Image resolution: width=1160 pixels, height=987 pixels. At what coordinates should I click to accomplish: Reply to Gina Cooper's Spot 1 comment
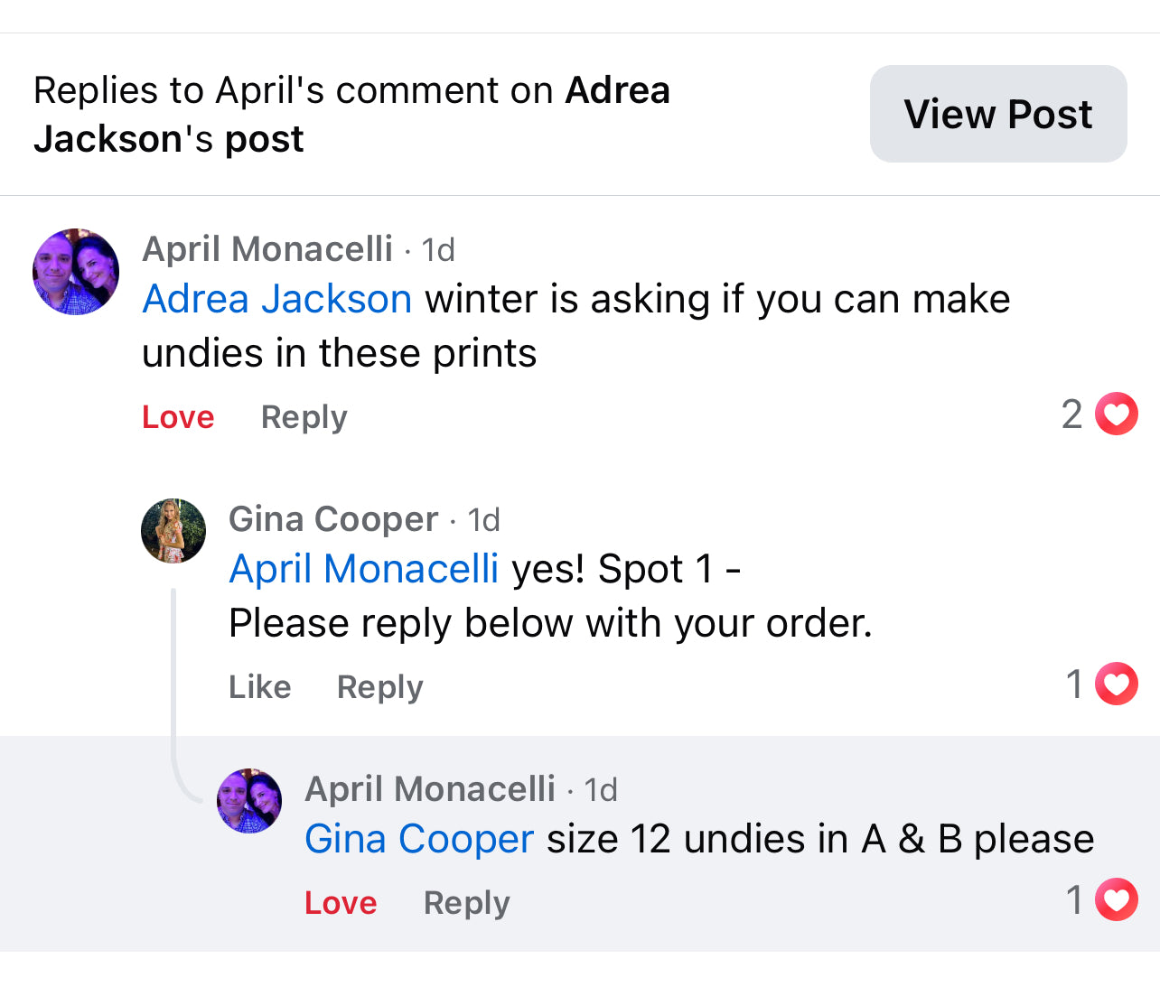pos(379,687)
